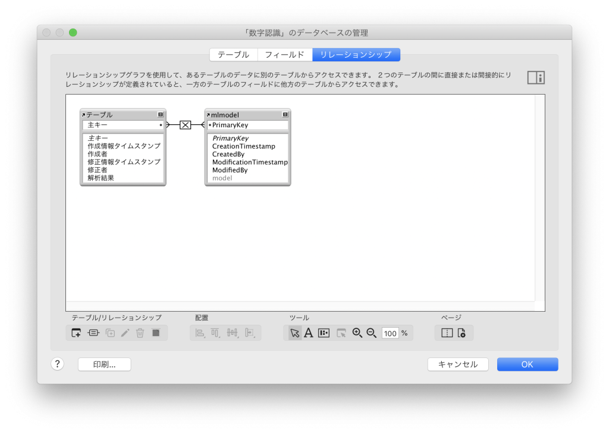Screen dimensions: 609x433
Task: Open the resize objects arrangement menu
Action: tap(250, 333)
